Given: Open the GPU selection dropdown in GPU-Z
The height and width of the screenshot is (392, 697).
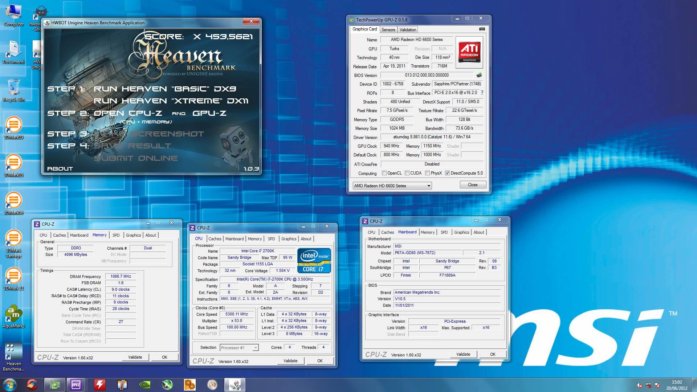Looking at the screenshot, I should tap(392, 186).
